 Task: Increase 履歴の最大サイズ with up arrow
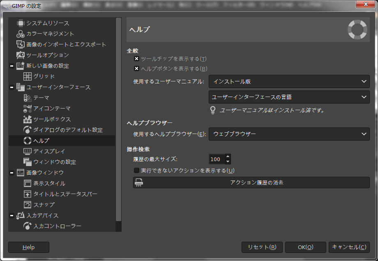(228, 157)
